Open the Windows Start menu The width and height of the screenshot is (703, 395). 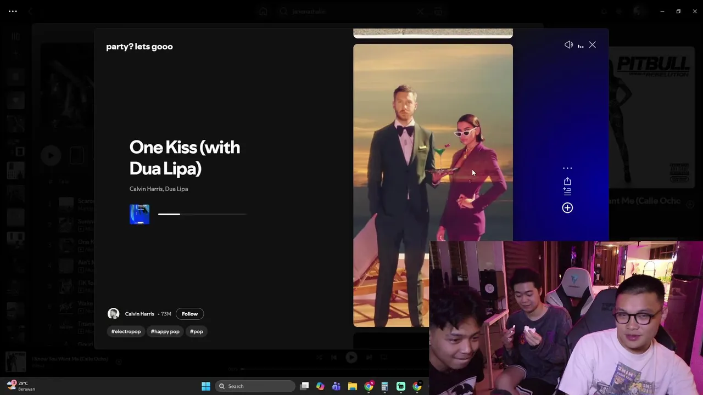point(206,386)
